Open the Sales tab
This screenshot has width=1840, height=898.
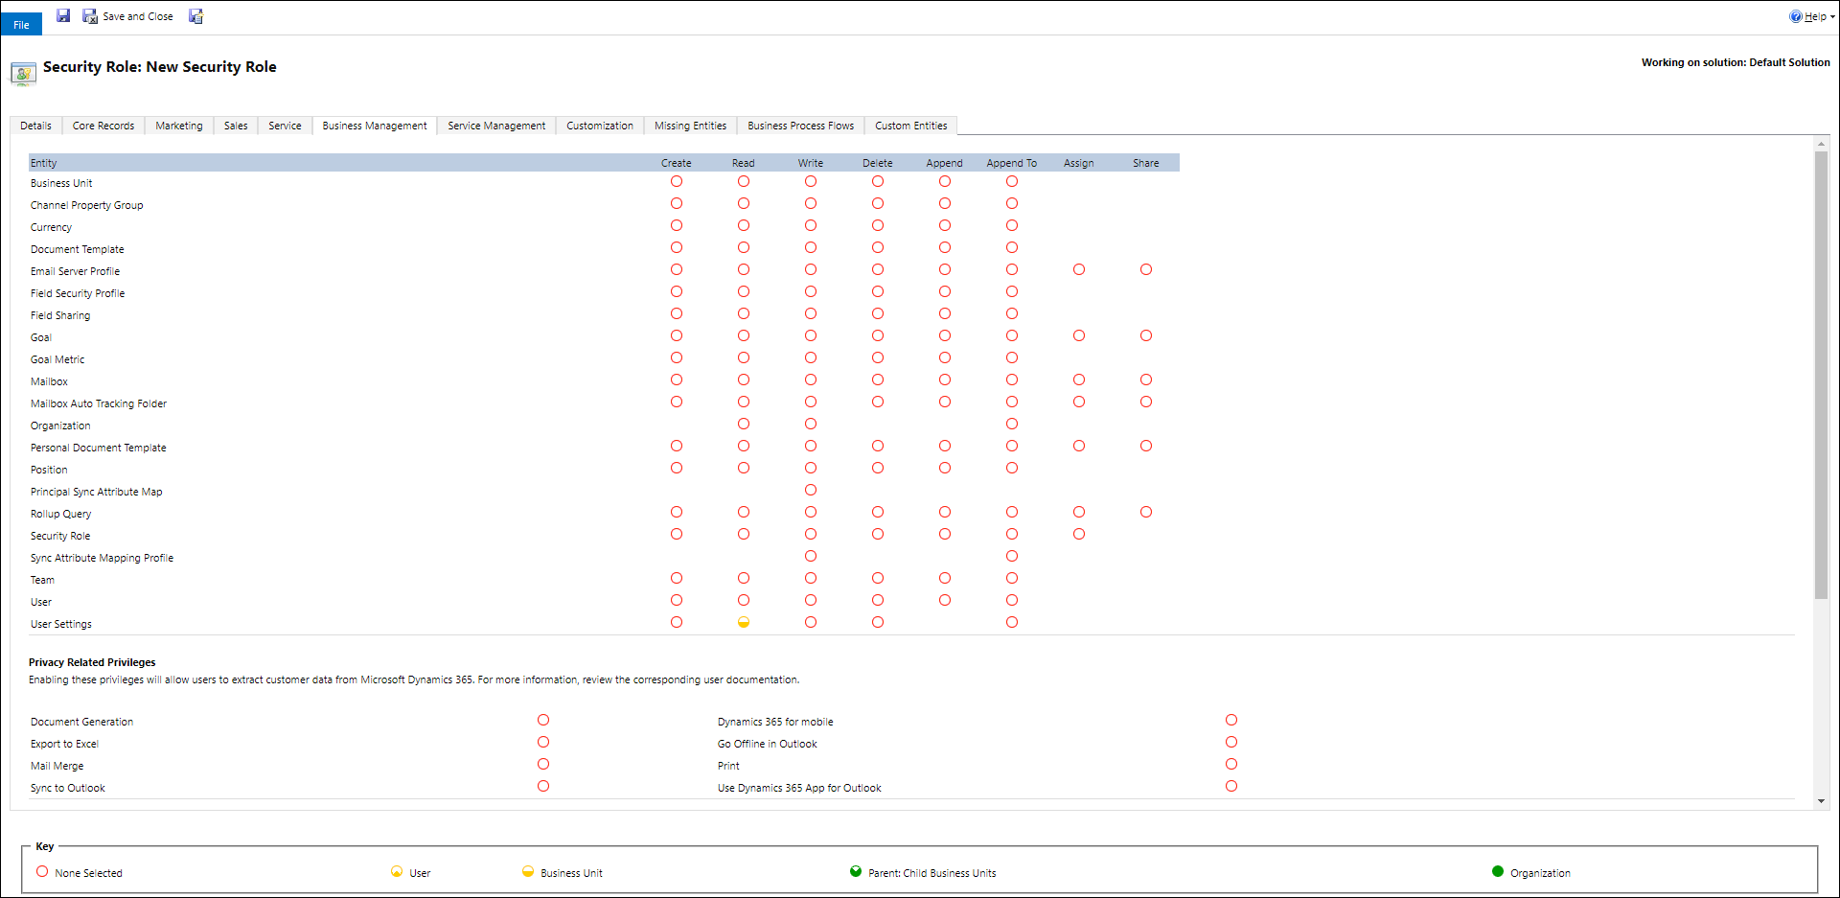click(x=236, y=126)
